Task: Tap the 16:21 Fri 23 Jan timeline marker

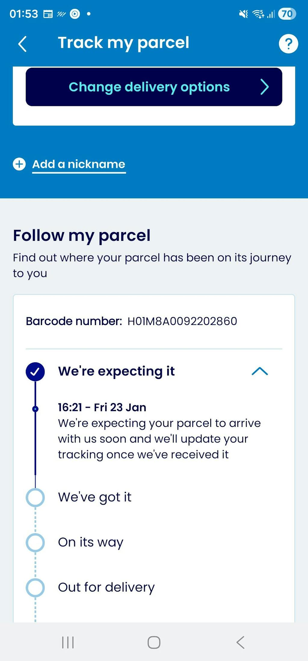Action: 35,409
